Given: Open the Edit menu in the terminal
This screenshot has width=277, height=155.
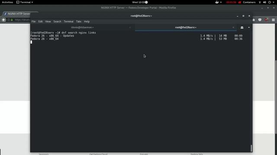Looking at the screenshot, I should (x=40, y=22).
